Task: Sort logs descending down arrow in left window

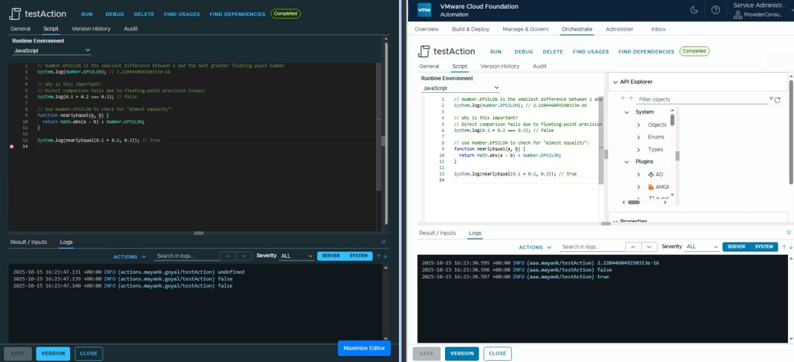Action: [385, 256]
